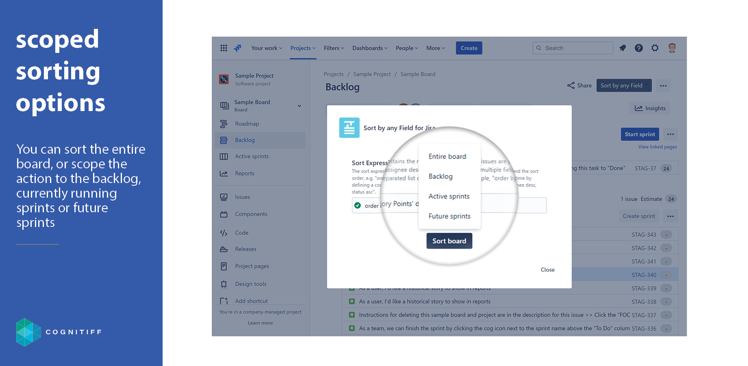Click issue key STAG-336

tap(644, 329)
